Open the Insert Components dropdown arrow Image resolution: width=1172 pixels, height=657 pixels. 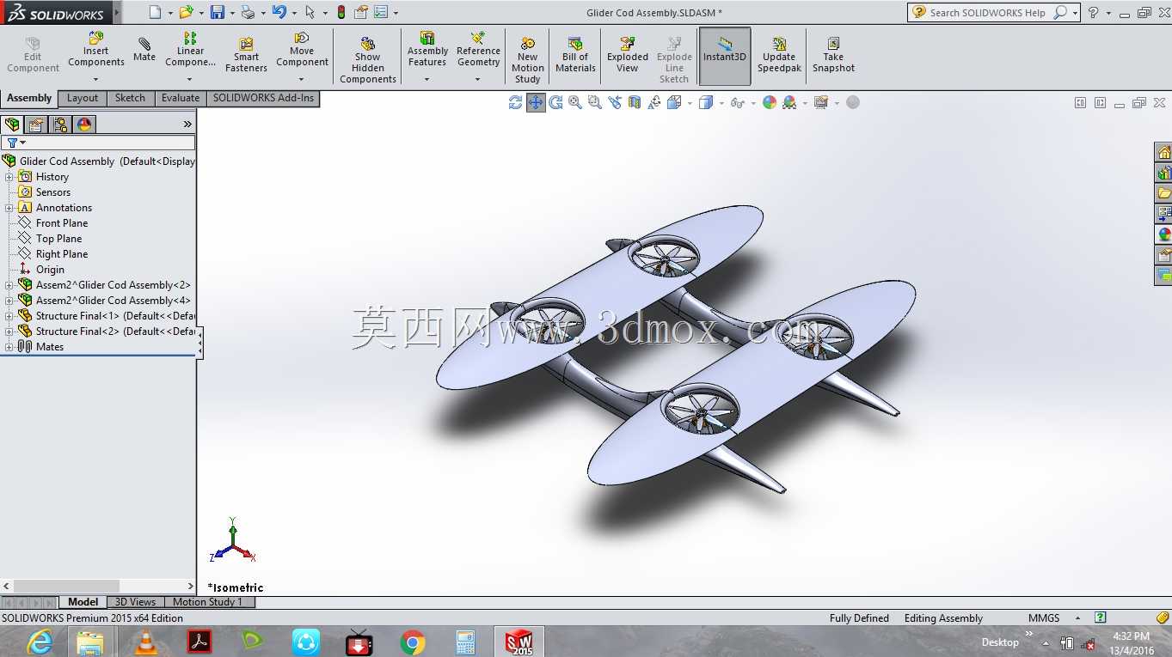pos(96,80)
